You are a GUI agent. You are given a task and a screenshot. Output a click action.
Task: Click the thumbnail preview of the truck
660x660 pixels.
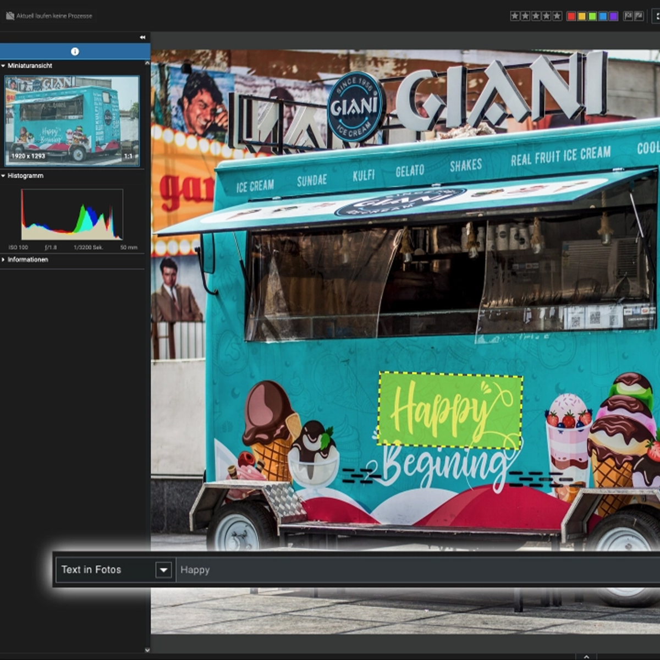(x=71, y=120)
